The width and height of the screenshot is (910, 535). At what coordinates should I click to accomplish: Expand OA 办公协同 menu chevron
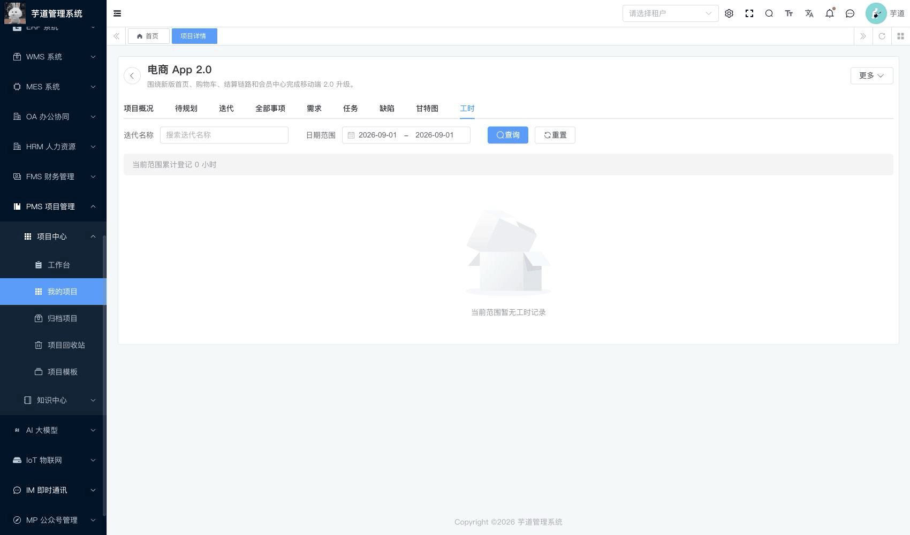(x=93, y=117)
